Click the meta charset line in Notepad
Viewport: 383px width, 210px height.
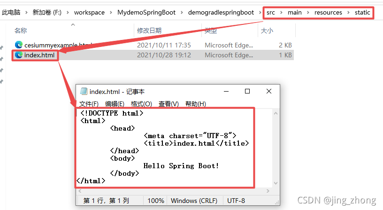pos(190,136)
